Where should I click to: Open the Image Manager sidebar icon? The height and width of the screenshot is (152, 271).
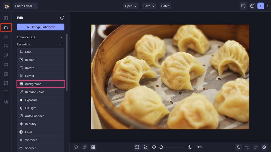(x=6, y=18)
